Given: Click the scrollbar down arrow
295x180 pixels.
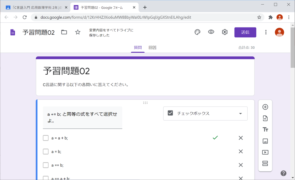Looking at the screenshot, I should 293,178.
